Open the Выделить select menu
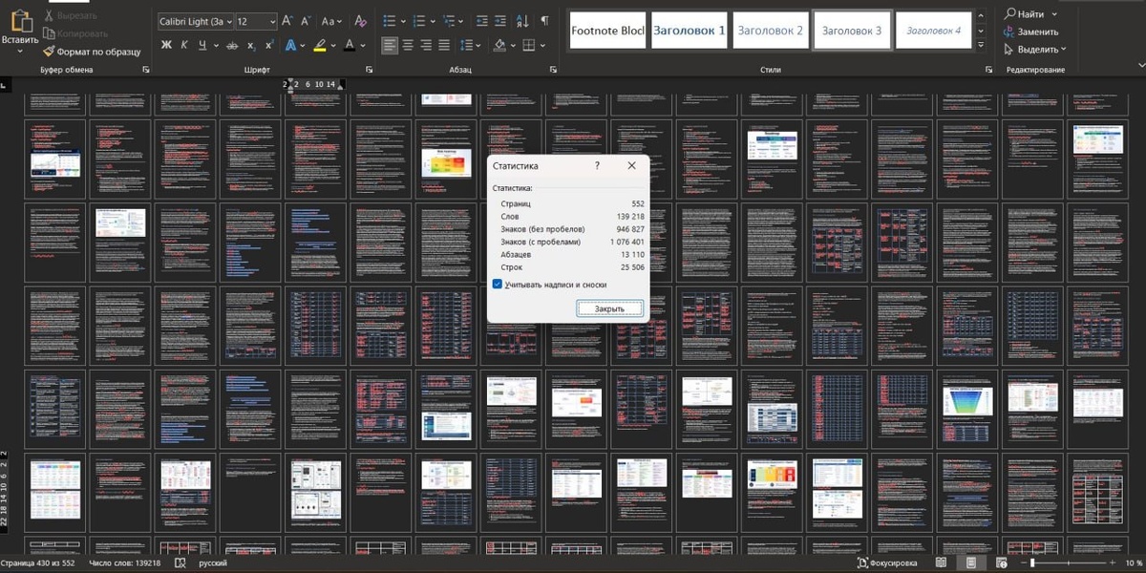 pyautogui.click(x=1034, y=49)
